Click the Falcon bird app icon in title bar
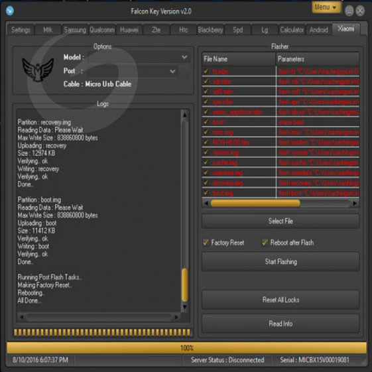The height and width of the screenshot is (372, 372). [10, 11]
